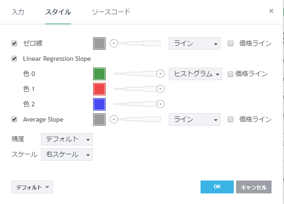284x204 pixels.
Task: Switch to the 入力 tab
Action: point(18,12)
